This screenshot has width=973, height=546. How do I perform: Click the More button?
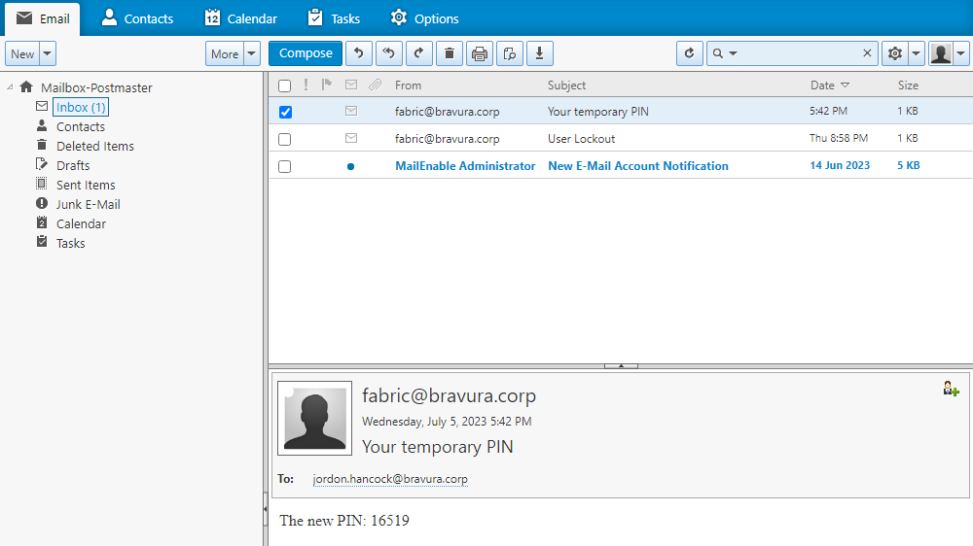(x=225, y=53)
